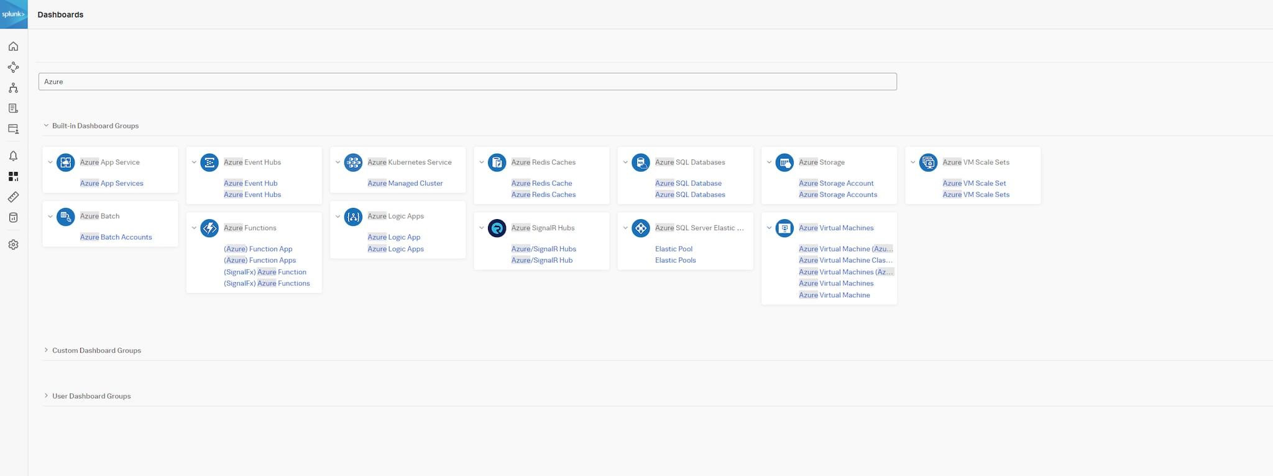1273x476 pixels.
Task: Collapse the Azure Storage group chevron
Action: pos(769,163)
